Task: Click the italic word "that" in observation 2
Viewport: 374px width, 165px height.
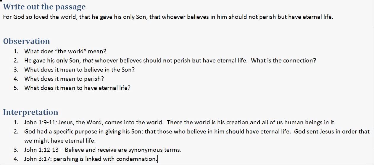Action: 88,60
